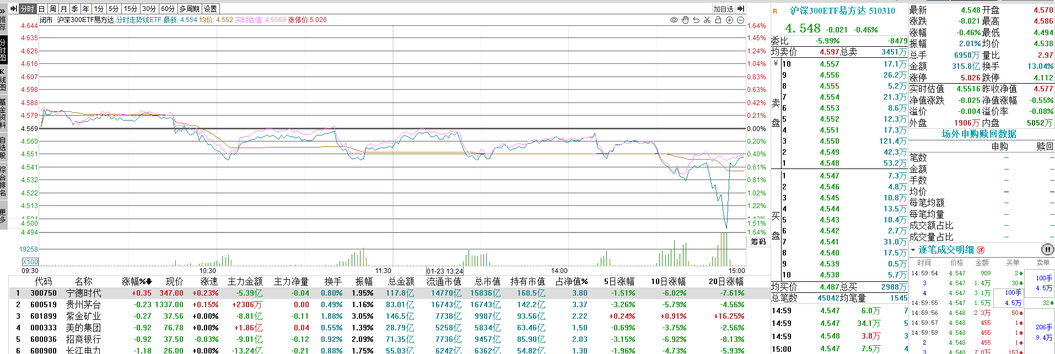Click the R badge beside 沪深300ETF易方达 title

pos(775,11)
